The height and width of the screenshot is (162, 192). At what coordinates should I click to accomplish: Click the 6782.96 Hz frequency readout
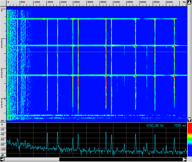155,126
